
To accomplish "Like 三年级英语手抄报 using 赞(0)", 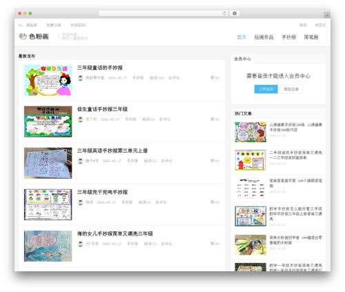I will pyautogui.click(x=215, y=161).
